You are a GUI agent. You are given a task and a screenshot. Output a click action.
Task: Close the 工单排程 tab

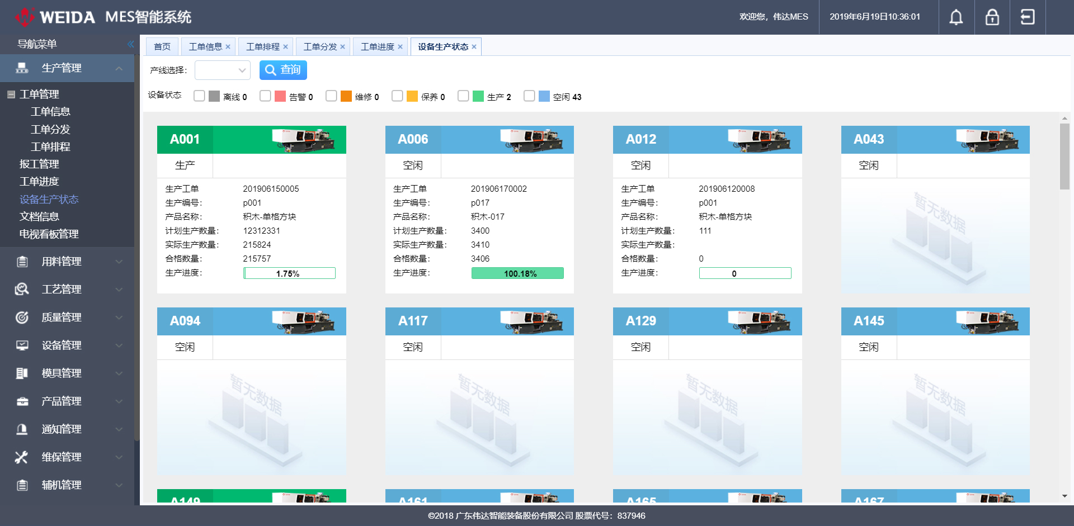pyautogui.click(x=285, y=47)
